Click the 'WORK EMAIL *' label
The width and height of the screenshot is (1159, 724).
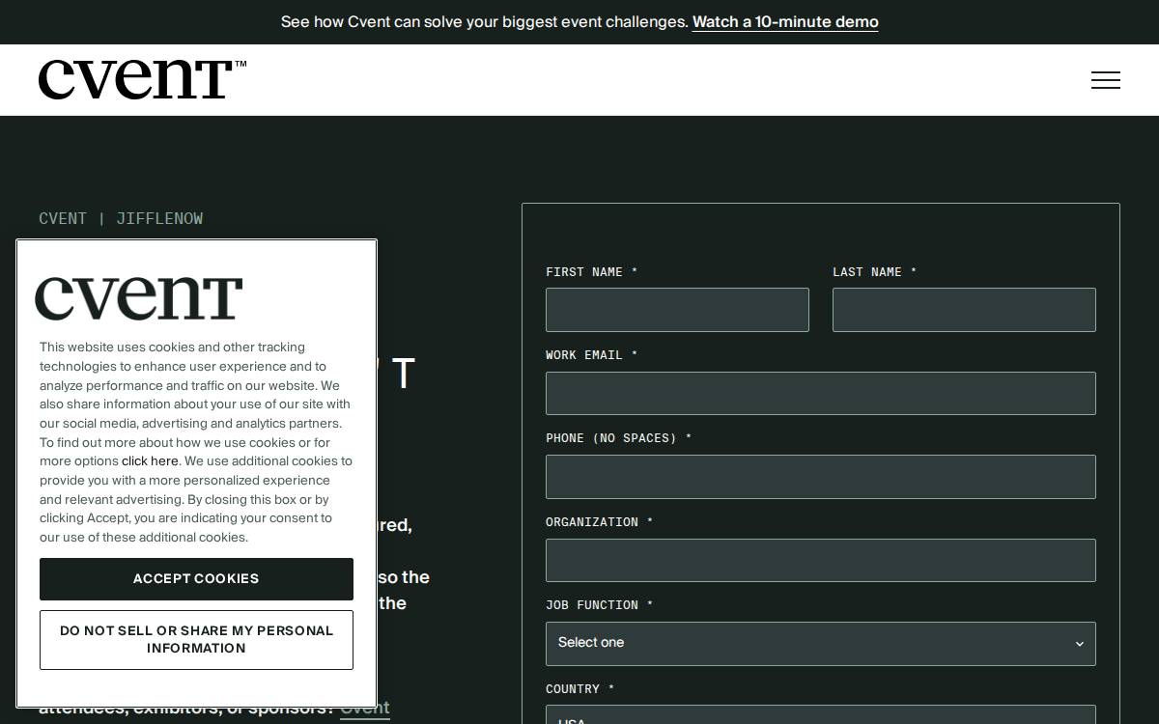click(x=591, y=355)
